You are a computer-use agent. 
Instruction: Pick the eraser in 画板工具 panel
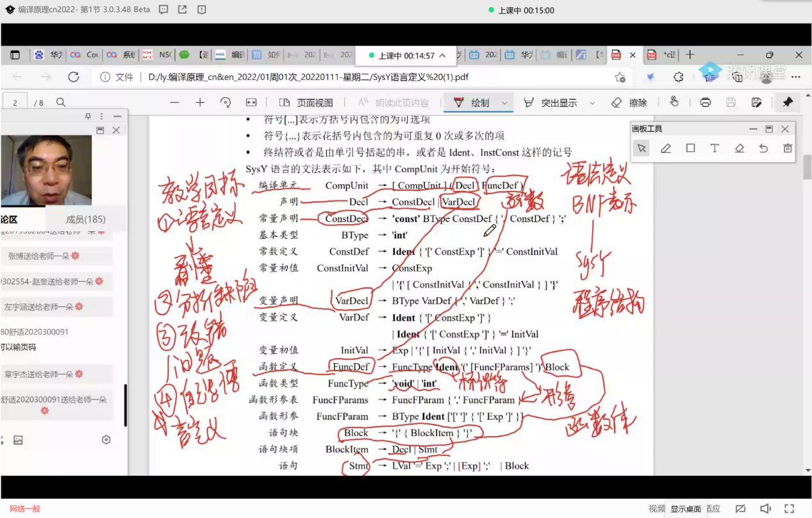point(739,149)
